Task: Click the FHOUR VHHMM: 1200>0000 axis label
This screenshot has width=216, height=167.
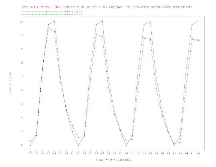Action: click(x=113, y=160)
